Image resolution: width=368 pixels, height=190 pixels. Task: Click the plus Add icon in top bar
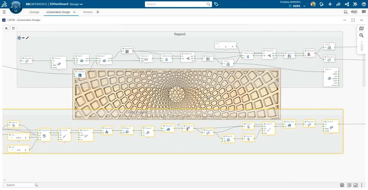[330, 4]
